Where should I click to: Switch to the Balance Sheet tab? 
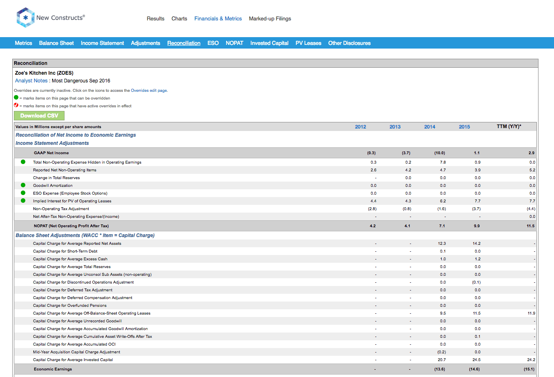(56, 43)
